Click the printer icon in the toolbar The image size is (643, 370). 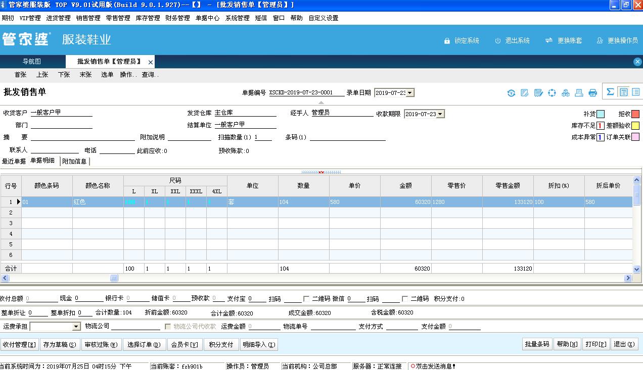click(x=593, y=93)
